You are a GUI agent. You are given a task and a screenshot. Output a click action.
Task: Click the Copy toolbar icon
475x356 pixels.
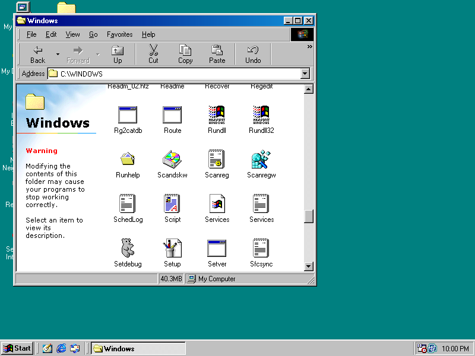(185, 54)
